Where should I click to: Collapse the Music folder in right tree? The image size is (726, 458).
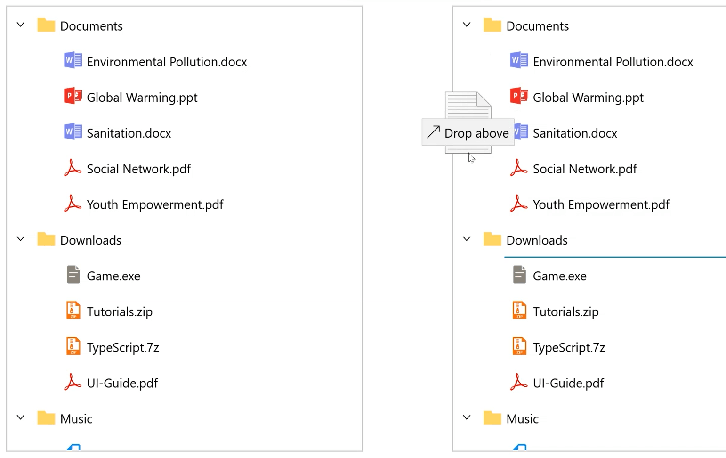(x=467, y=417)
